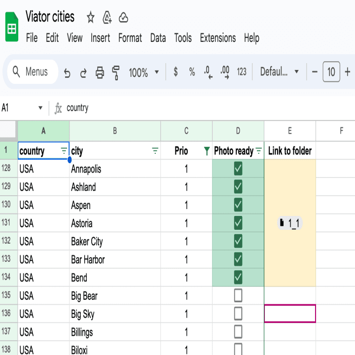The image size is (355, 355).
Task: Select the Link to folder header cell
Action: (290, 150)
